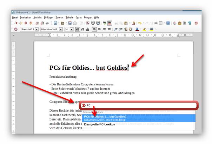Create a new document with the New icon
The width and height of the screenshot is (212, 144).
(x=55, y=23)
